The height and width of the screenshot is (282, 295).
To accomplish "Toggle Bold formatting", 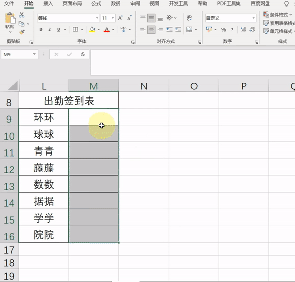I will tap(41, 29).
